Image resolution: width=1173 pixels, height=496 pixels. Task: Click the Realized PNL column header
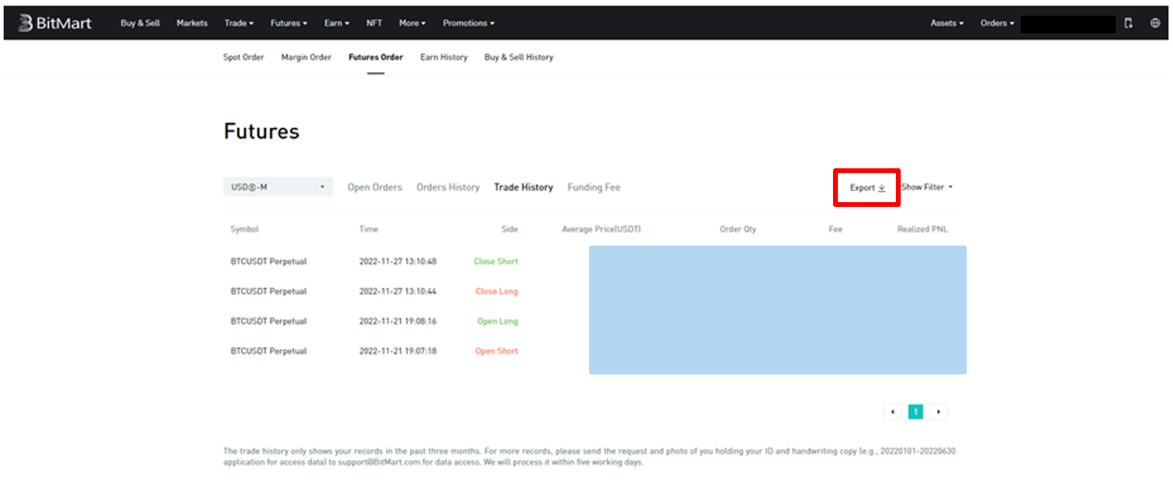(x=922, y=229)
